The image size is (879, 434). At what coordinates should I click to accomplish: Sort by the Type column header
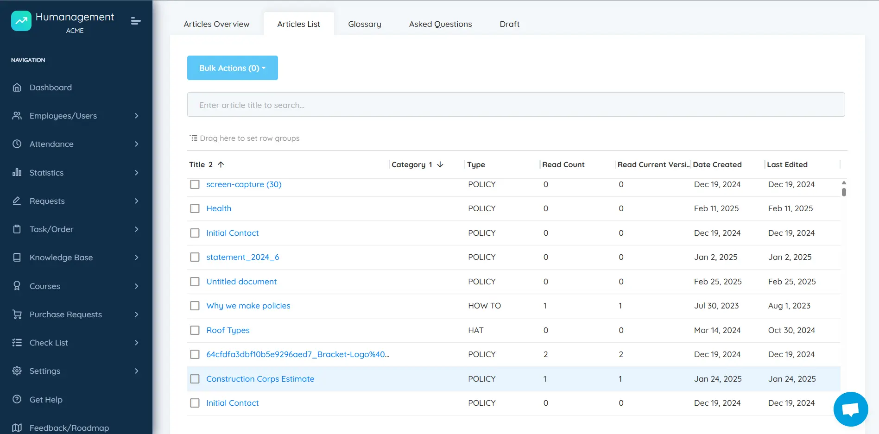tap(476, 164)
